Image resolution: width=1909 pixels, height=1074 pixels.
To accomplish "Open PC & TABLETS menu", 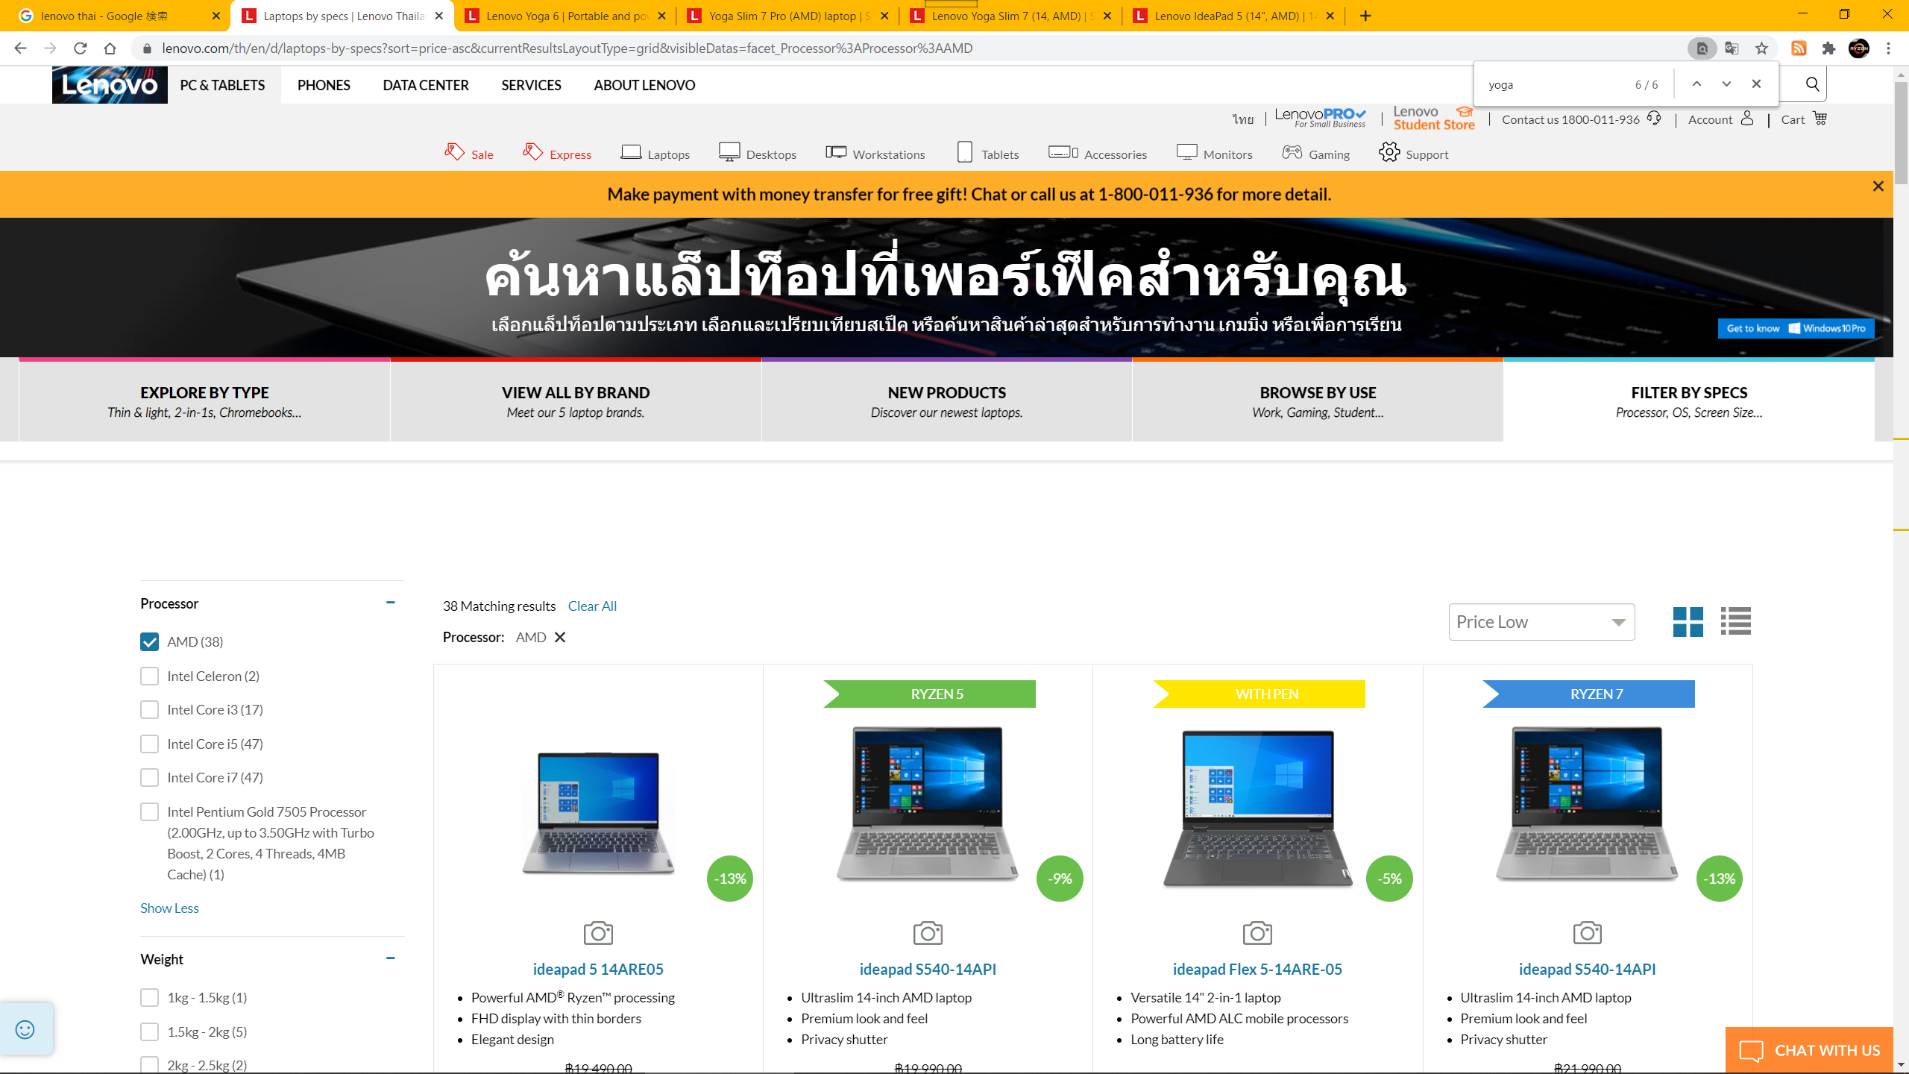I will tap(222, 85).
